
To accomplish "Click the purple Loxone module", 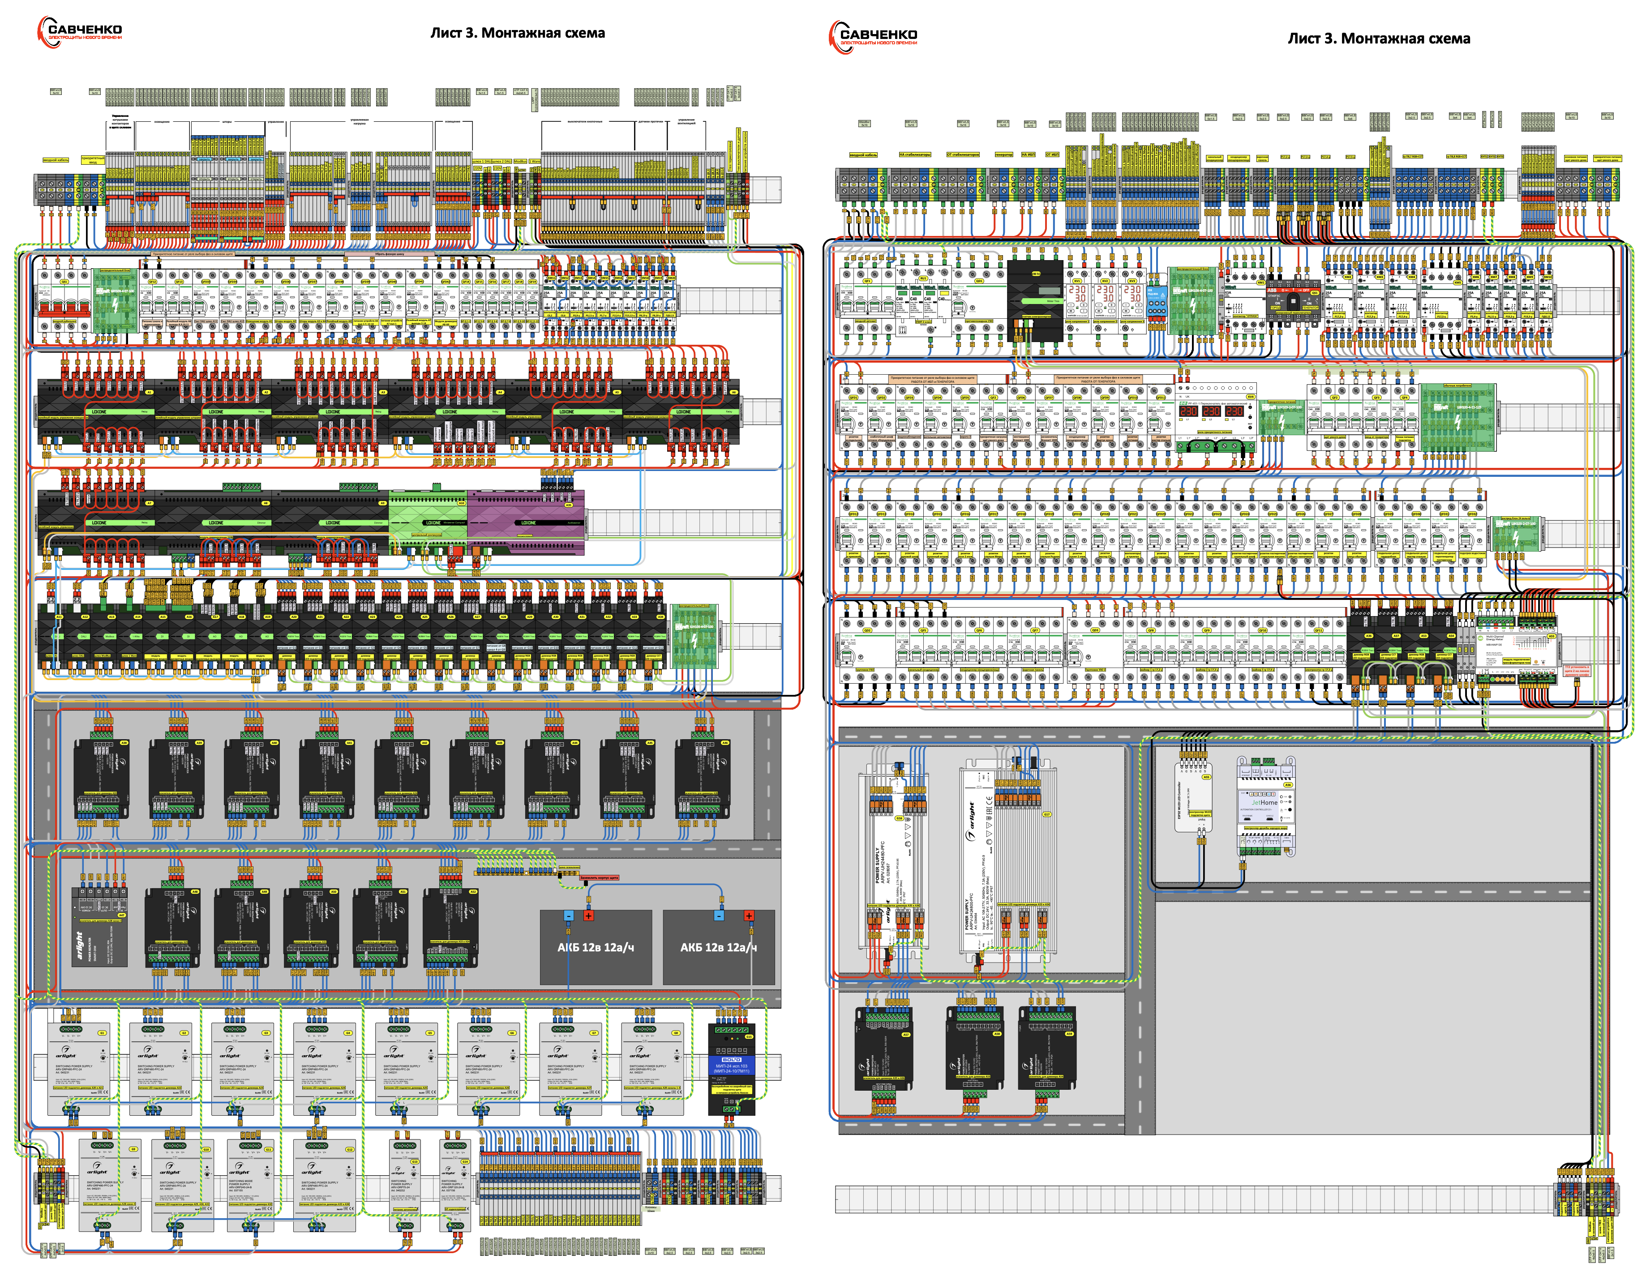I will [526, 522].
